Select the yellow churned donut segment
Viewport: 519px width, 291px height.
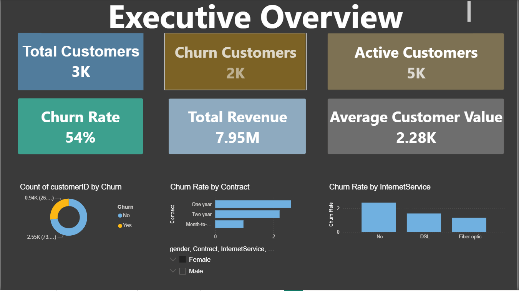[x=58, y=208]
